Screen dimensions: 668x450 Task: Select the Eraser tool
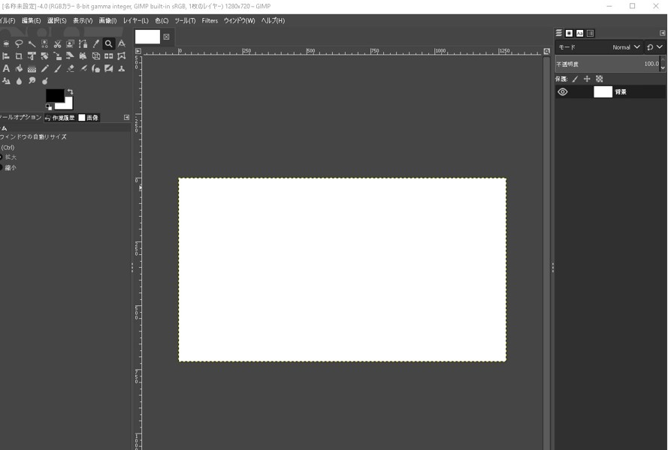point(70,69)
